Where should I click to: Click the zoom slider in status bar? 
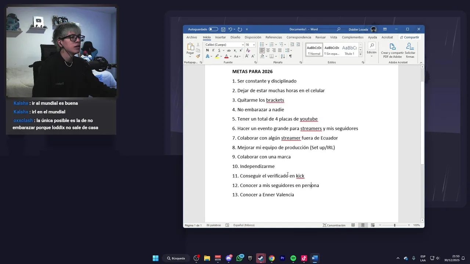394,225
